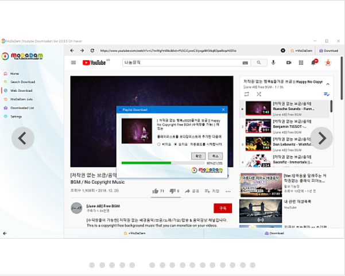Click the playlist panel scrollbar
The width and height of the screenshot is (345, 276).
[331, 106]
